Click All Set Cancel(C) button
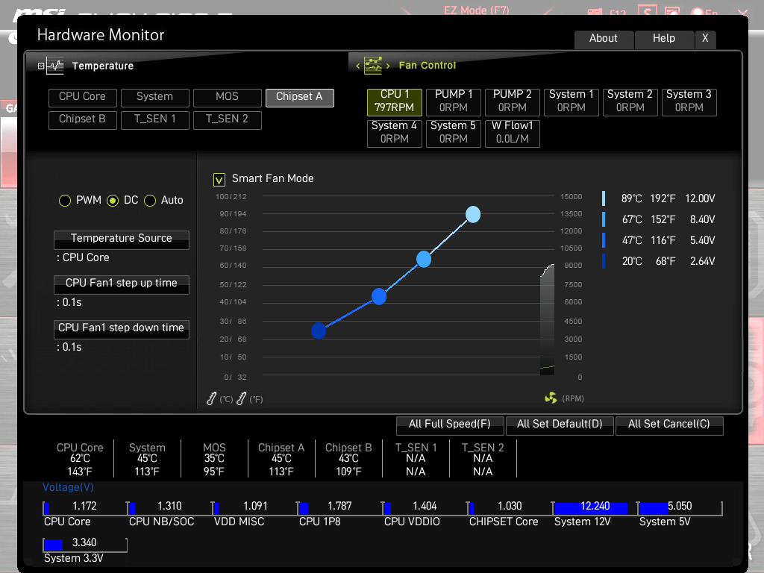The height and width of the screenshot is (573, 764). pyautogui.click(x=669, y=425)
